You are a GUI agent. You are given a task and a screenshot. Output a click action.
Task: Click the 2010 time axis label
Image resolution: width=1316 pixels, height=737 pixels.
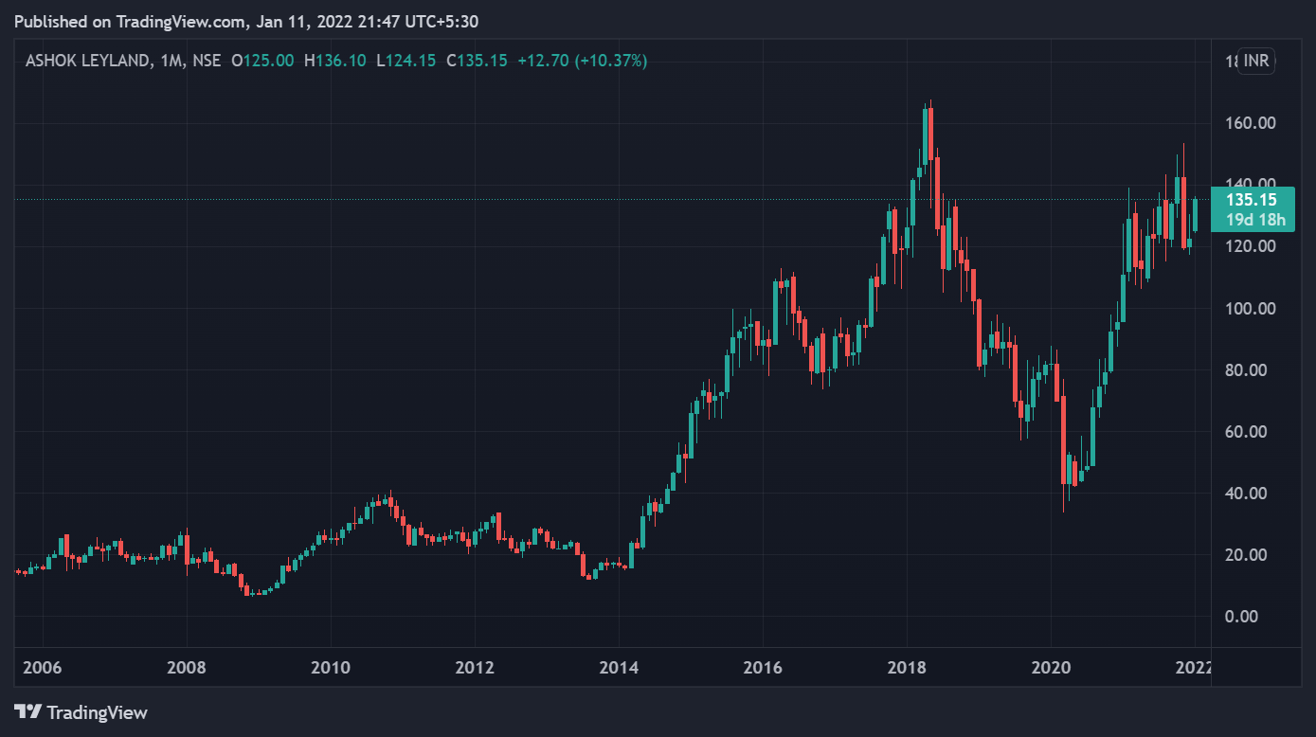tap(331, 667)
